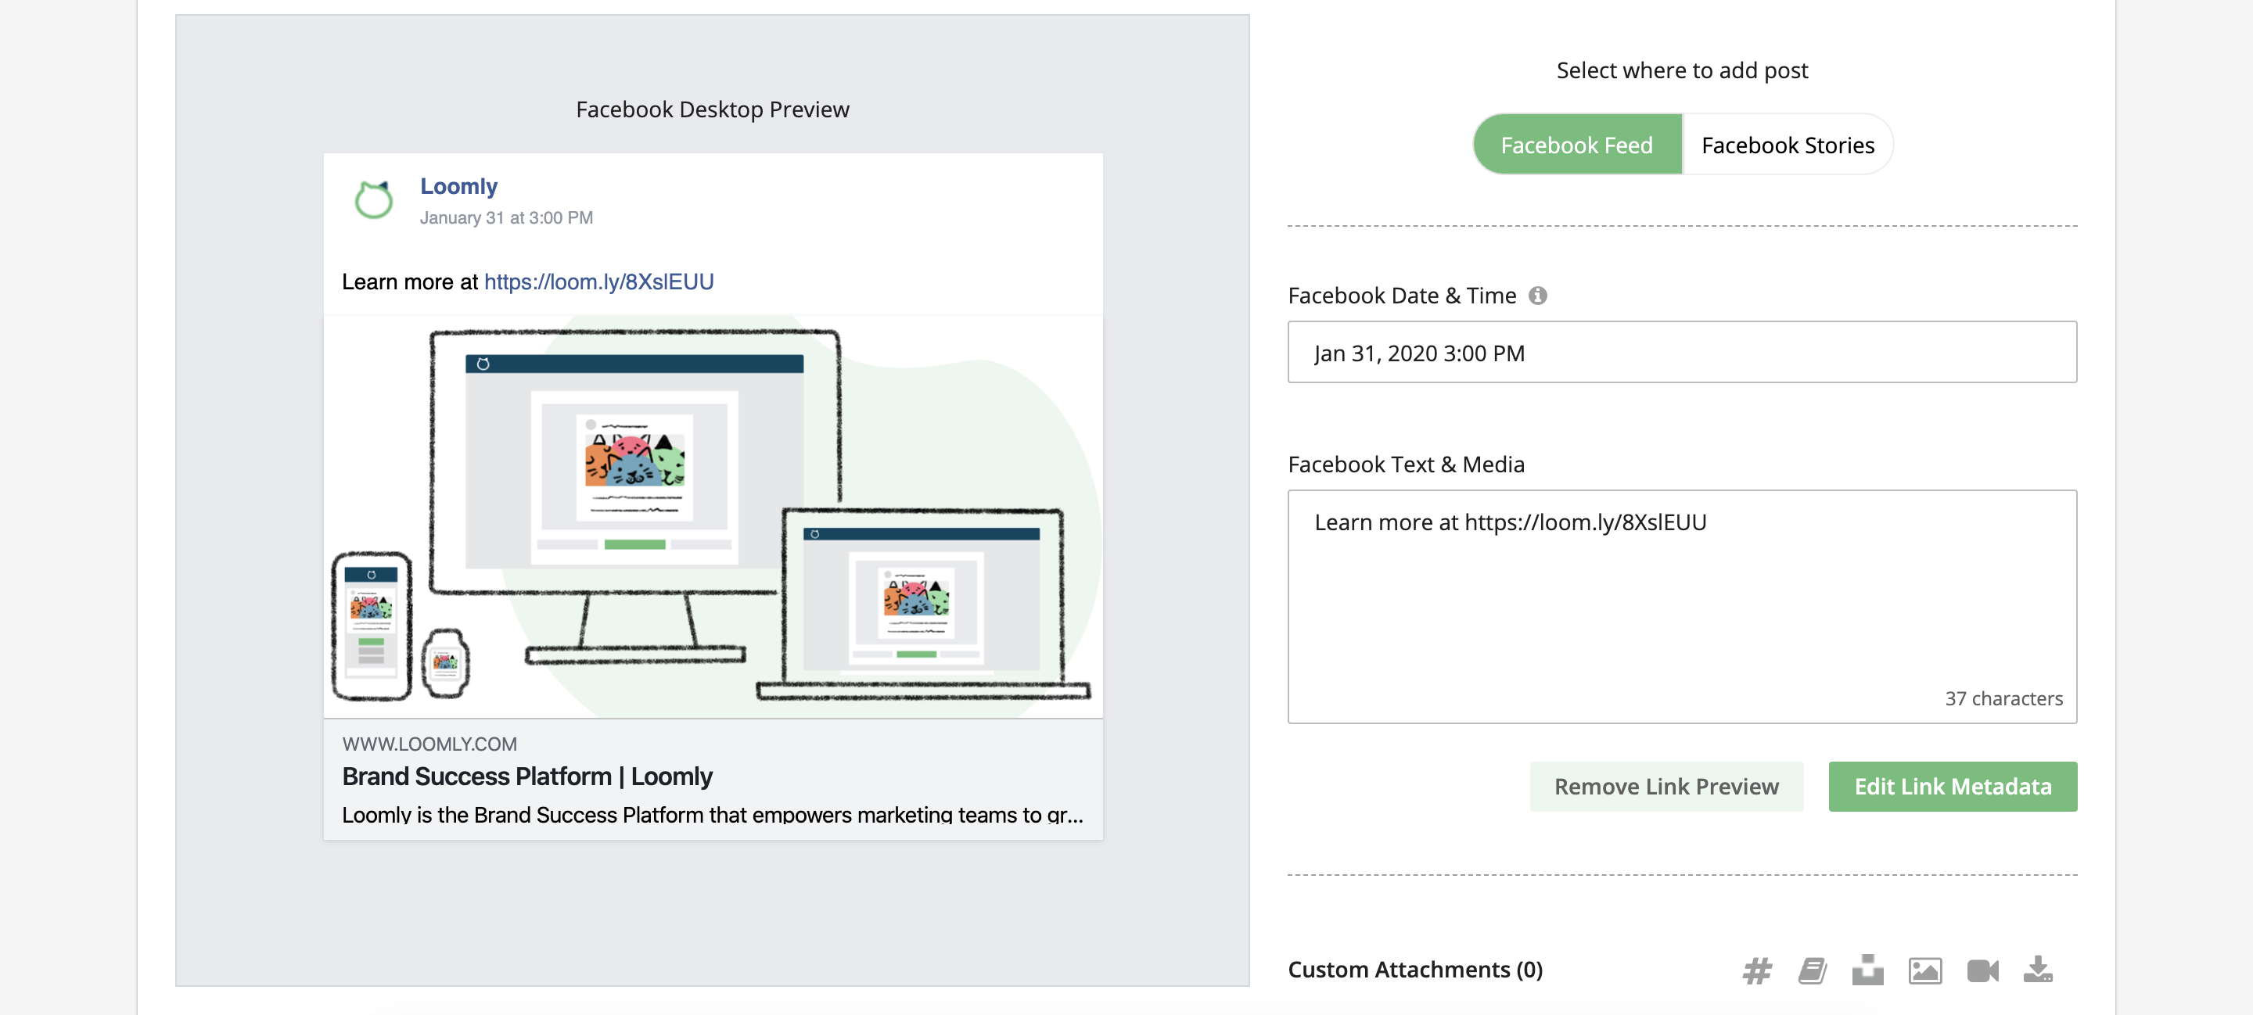Image resolution: width=2253 pixels, height=1015 pixels.
Task: Click the 'Select where to add post' heading
Action: (x=1682, y=70)
